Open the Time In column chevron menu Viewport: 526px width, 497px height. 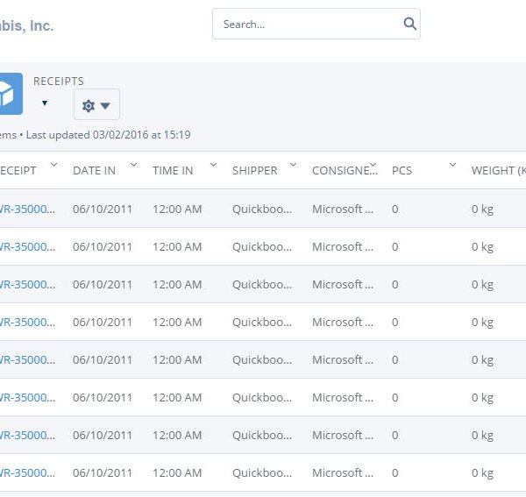(213, 164)
